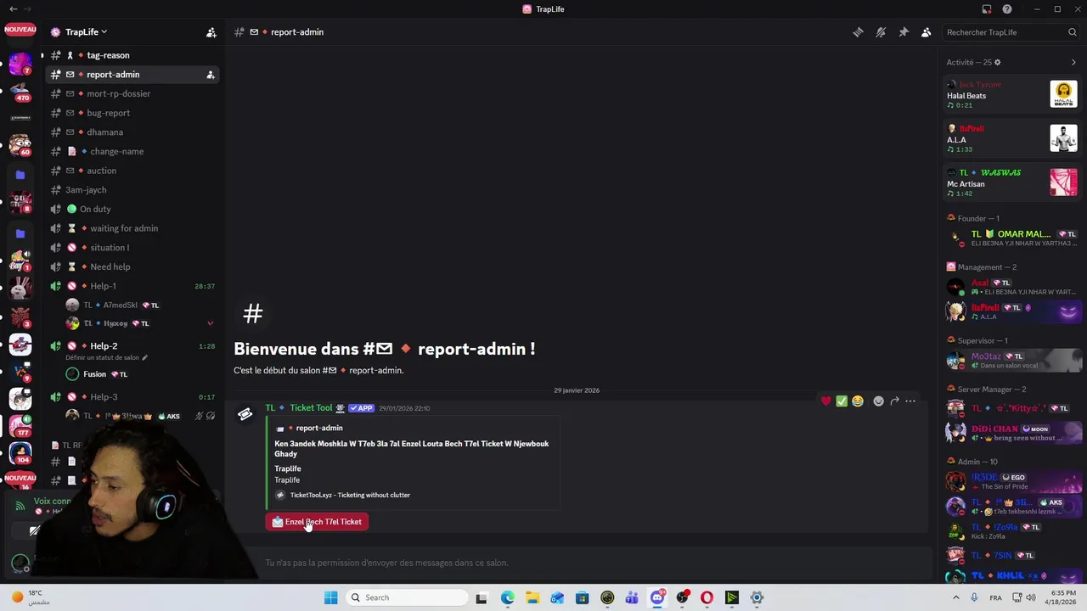The image size is (1087, 611).
Task: Show hidden system tray icons chevron
Action: point(956,597)
